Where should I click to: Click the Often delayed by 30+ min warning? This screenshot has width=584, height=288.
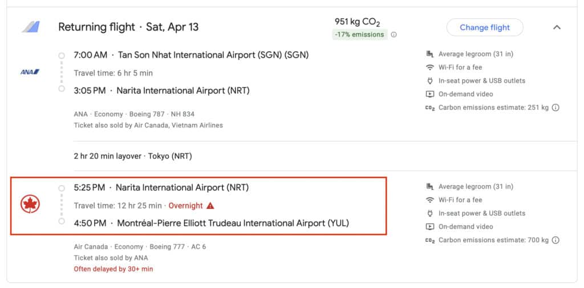pos(113,269)
